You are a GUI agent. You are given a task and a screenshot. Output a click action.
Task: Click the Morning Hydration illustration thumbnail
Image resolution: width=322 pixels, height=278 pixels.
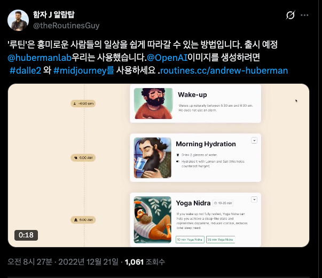[153, 157]
